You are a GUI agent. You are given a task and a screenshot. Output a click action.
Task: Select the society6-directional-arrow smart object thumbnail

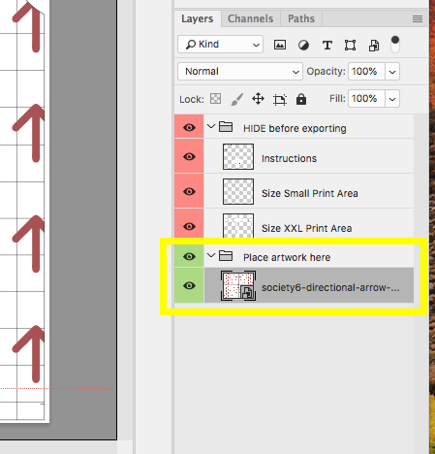coord(238,285)
